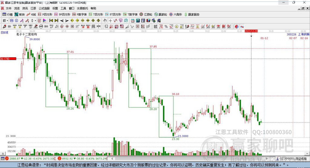Restore the inner chart window

point(303,8)
